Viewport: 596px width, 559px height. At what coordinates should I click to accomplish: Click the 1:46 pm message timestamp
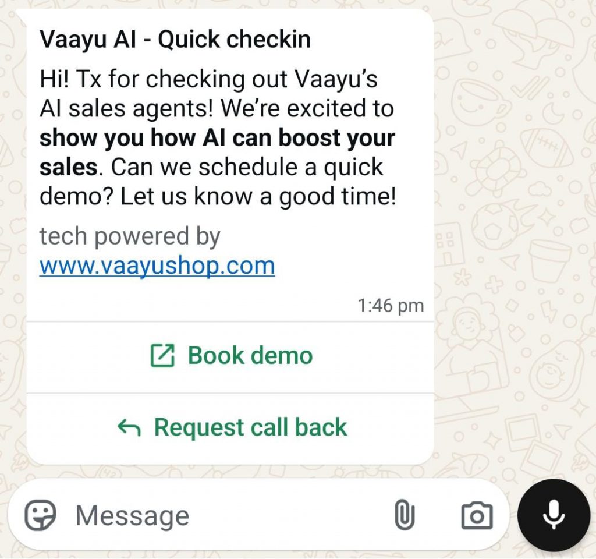[x=391, y=305]
